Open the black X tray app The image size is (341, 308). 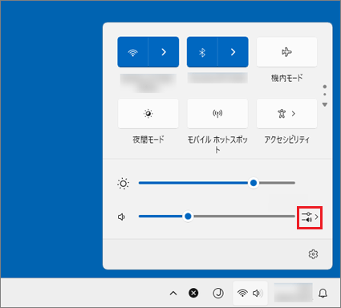point(193,293)
